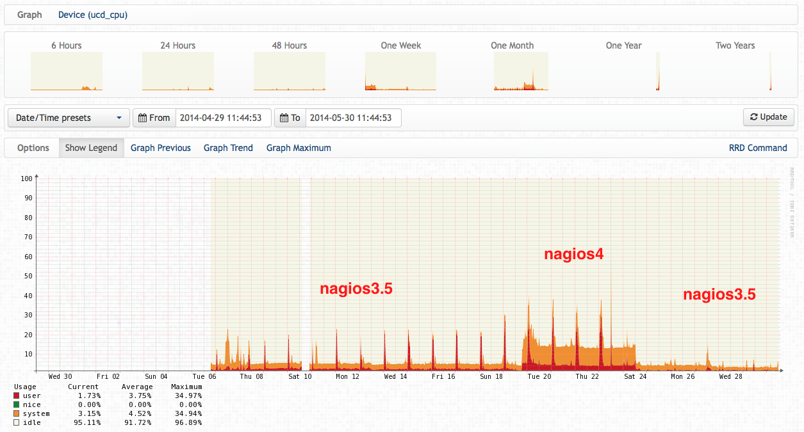Click the refresh icon on Update button
The height and width of the screenshot is (432, 804).
click(x=753, y=117)
